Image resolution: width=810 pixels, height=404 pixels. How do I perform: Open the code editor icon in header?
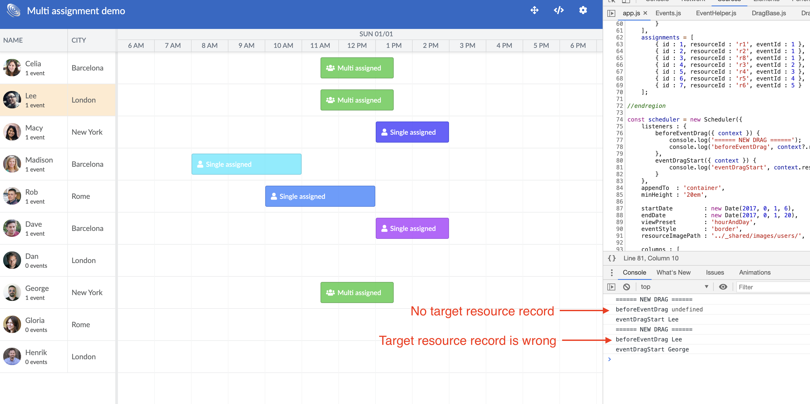coord(558,10)
